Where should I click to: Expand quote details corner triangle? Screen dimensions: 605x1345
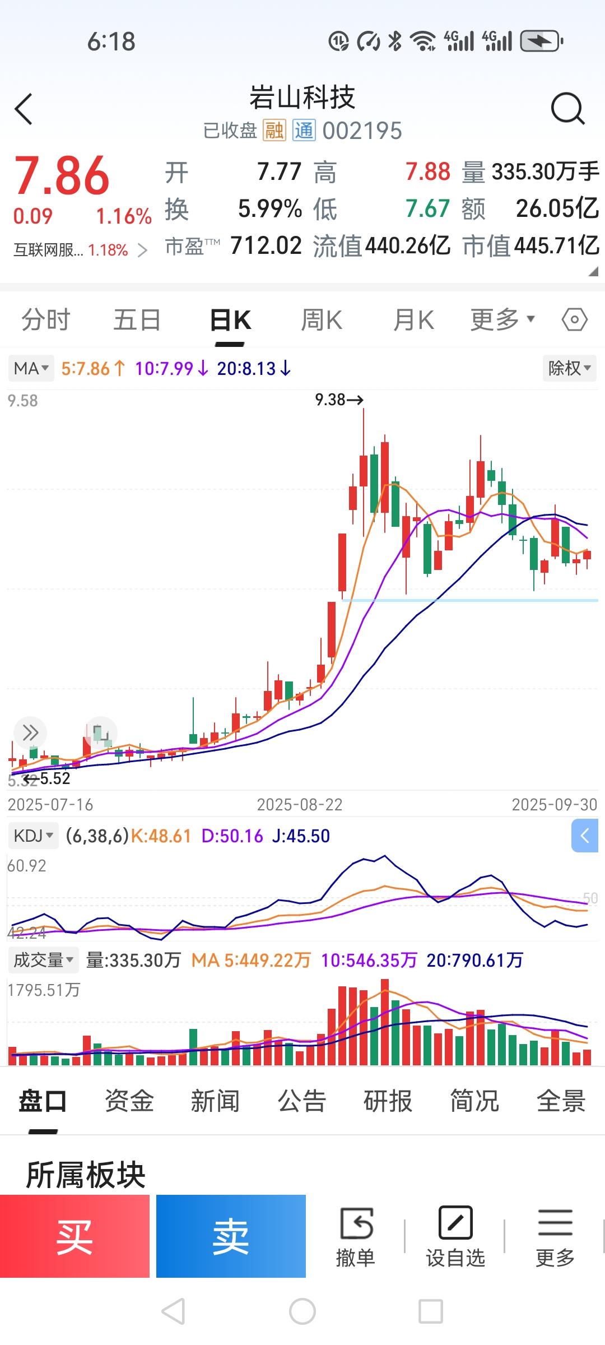click(x=593, y=272)
